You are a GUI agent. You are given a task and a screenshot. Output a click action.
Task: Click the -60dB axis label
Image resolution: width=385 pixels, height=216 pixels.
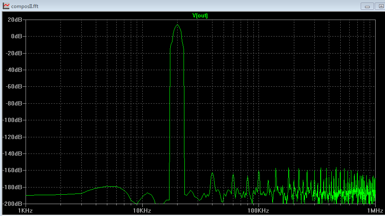point(14,87)
